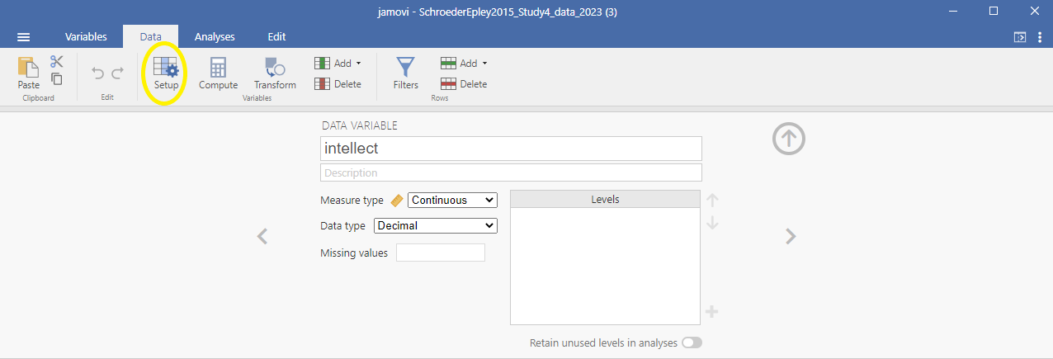
Task: Click the Delete button under Rows
Action: tap(464, 84)
